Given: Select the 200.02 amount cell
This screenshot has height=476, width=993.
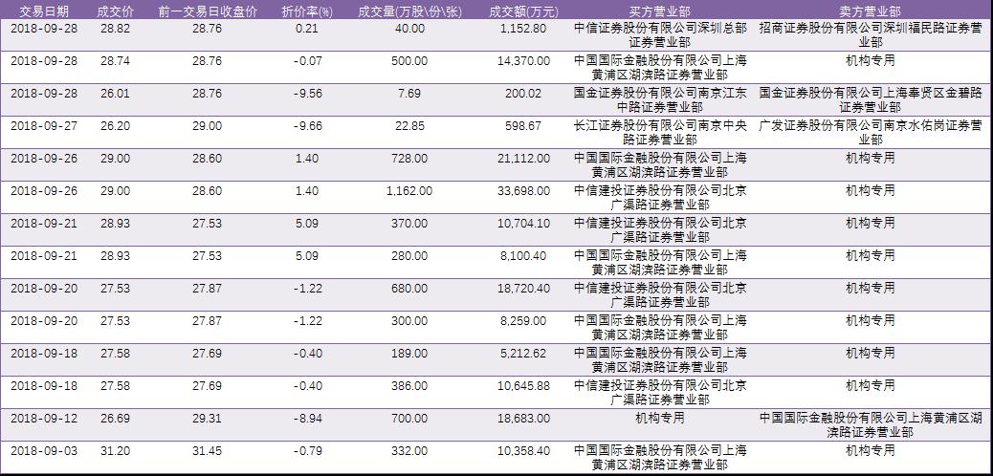Looking at the screenshot, I should [523, 93].
